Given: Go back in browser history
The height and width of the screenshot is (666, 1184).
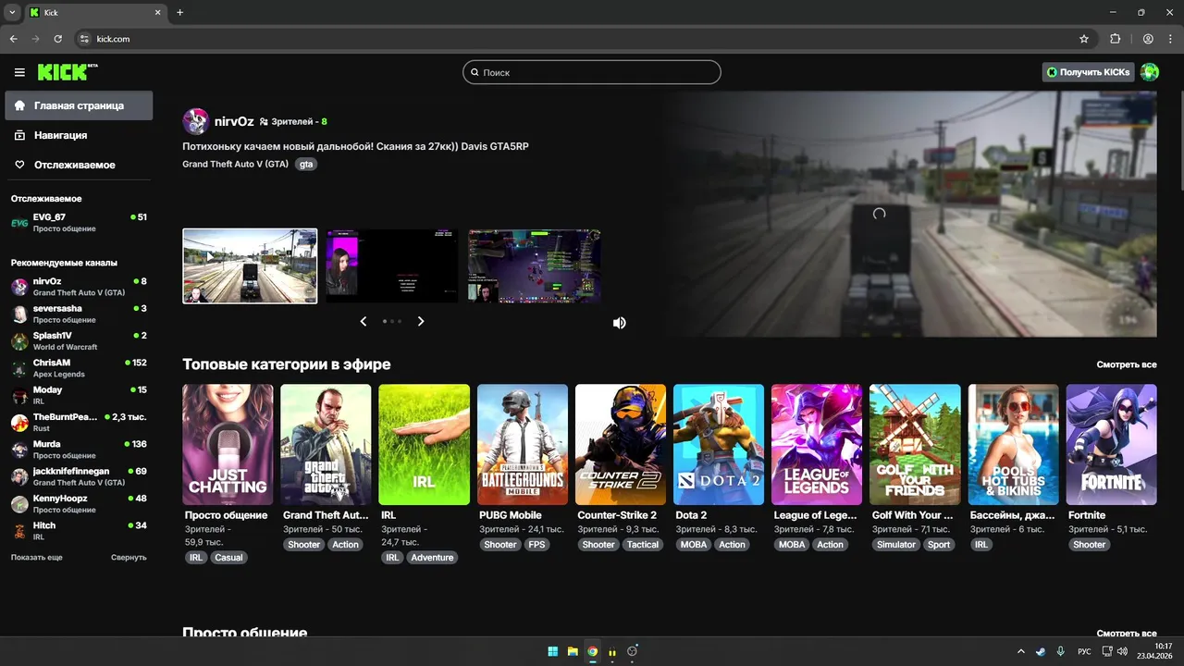Looking at the screenshot, I should [13, 39].
